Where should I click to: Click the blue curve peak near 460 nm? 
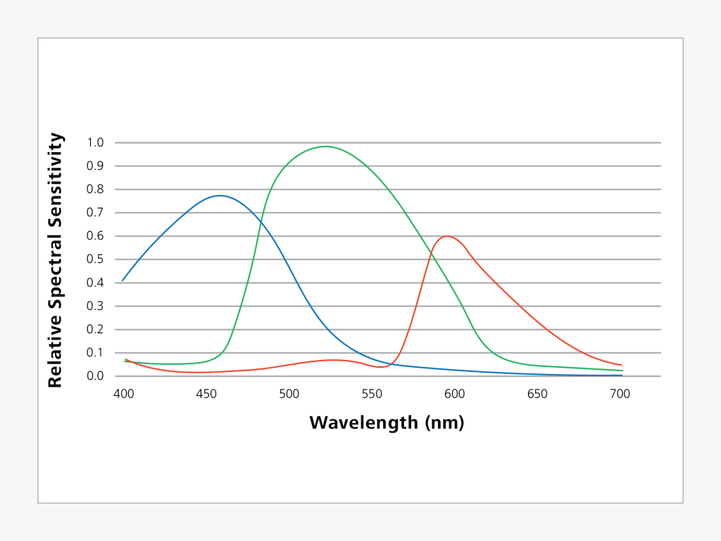(x=220, y=196)
